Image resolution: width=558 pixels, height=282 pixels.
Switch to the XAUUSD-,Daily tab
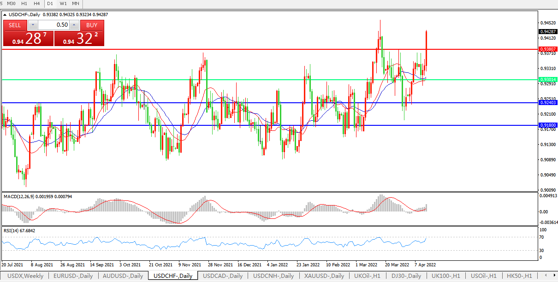pos(324,276)
